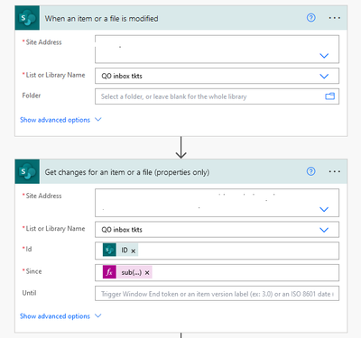Expand Get changes List or Library Name dropdown
Viewport: 361px width, 338px height.
tap(324, 230)
